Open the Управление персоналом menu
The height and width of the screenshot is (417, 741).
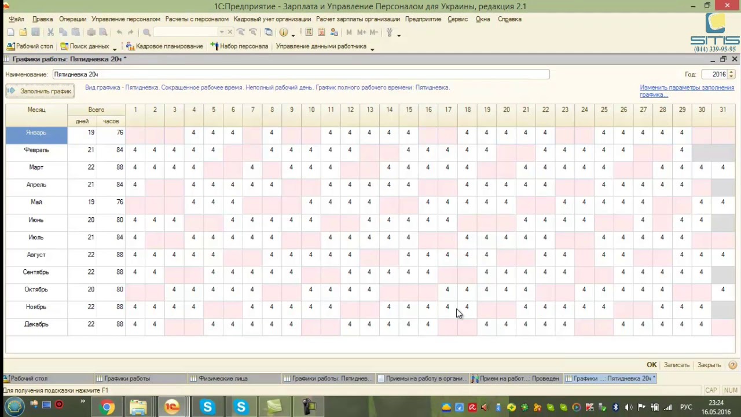click(x=126, y=19)
